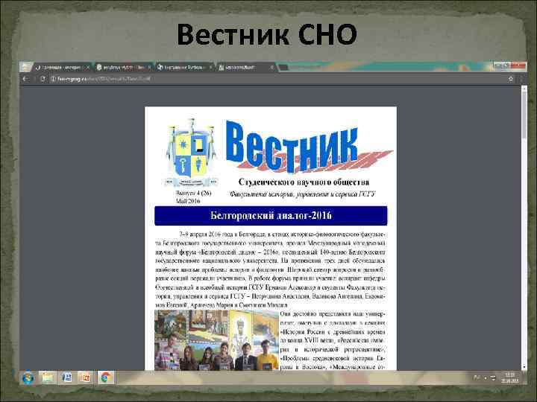The width and height of the screenshot is (537, 402).
Task: Click the "Факультета истории, управления и сервиса ГСГУ" line
Action: click(x=303, y=194)
